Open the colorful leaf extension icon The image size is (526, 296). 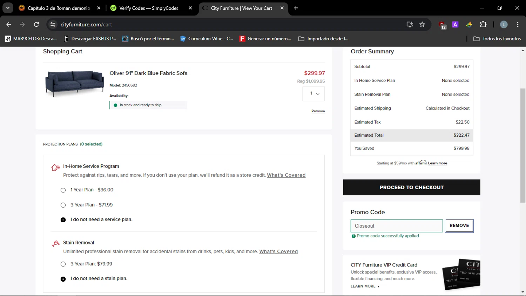pyautogui.click(x=469, y=25)
